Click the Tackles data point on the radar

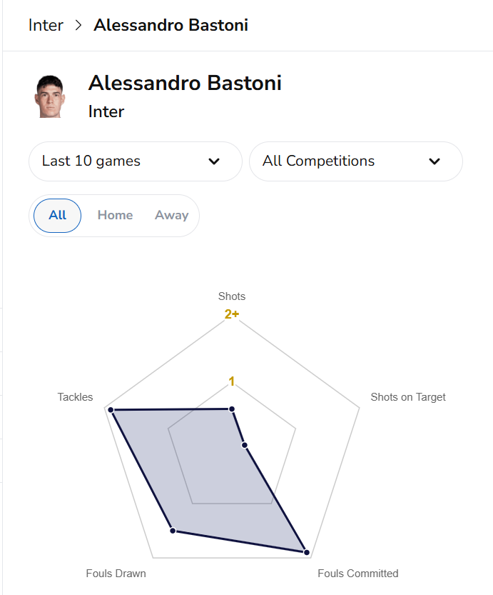pos(111,410)
